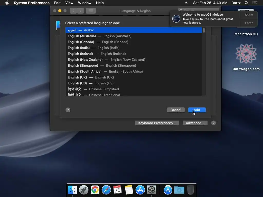
Task: Open App Store from the Dock
Action: pyautogui.click(x=140, y=190)
